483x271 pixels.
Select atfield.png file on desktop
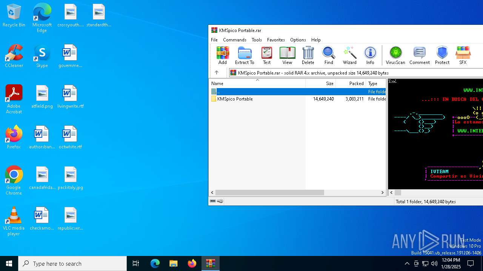point(42,97)
